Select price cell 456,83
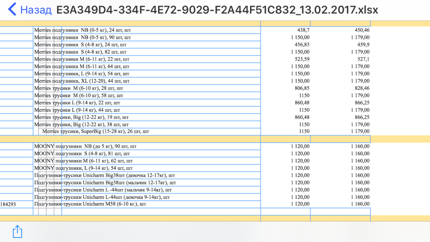 [302, 45]
